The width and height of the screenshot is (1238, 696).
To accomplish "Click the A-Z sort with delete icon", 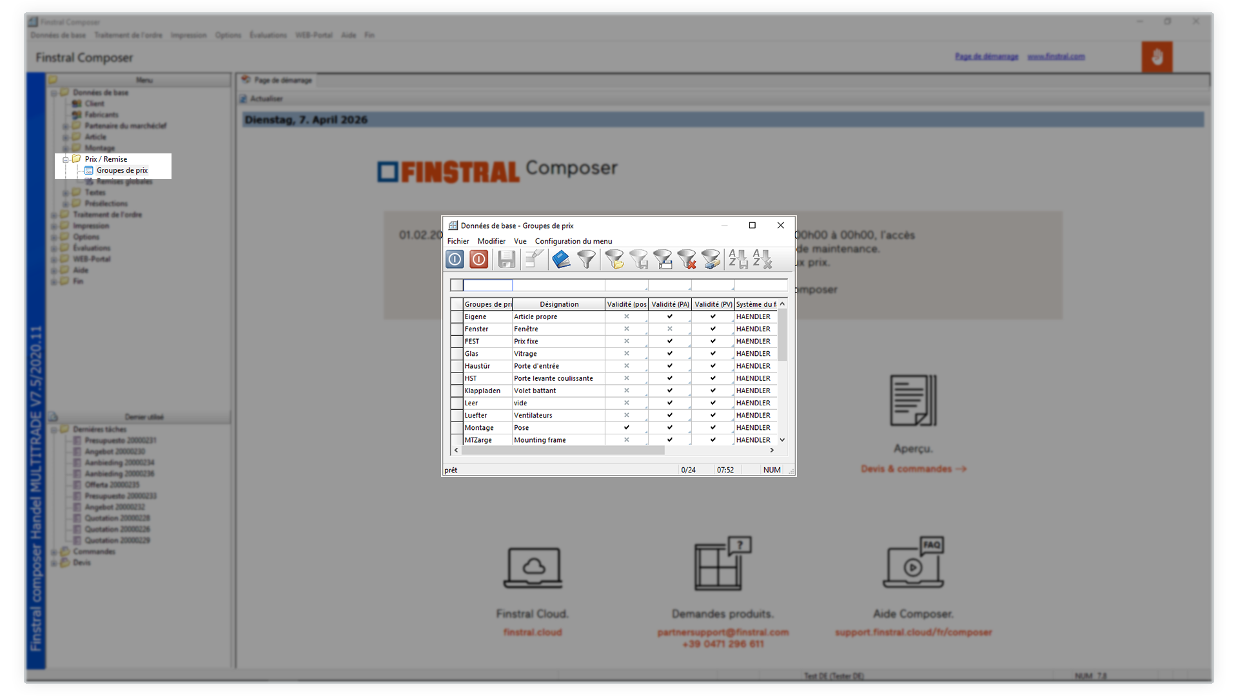I will (762, 259).
